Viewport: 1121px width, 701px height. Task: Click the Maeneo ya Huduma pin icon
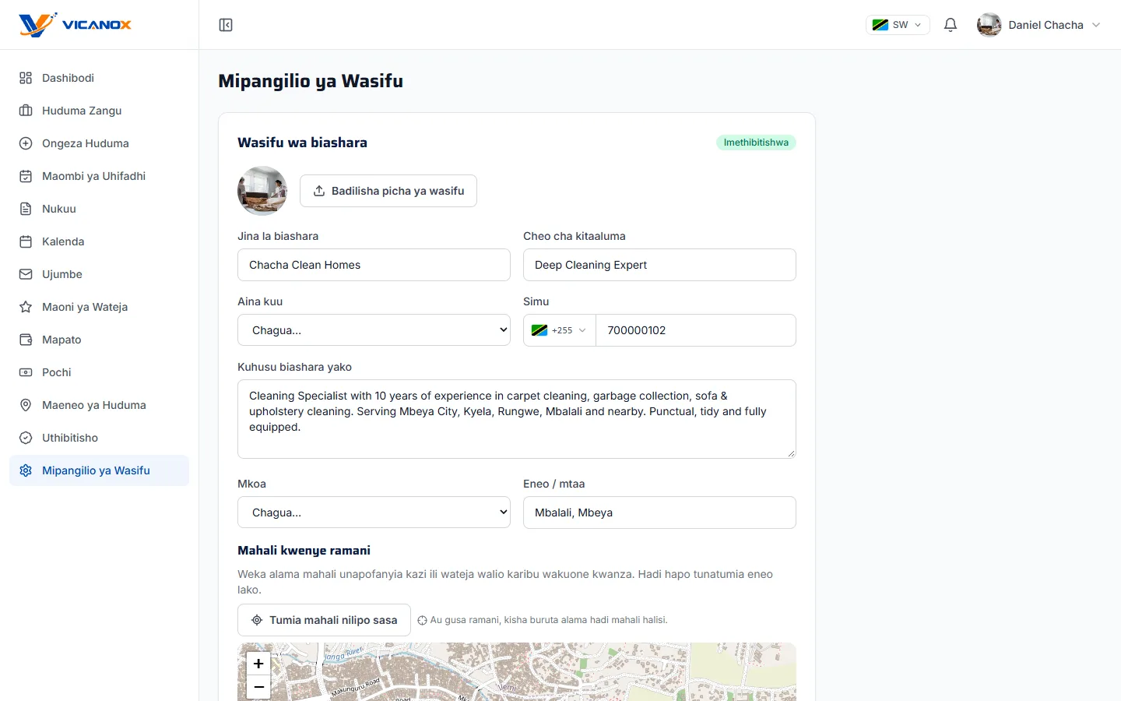click(26, 405)
